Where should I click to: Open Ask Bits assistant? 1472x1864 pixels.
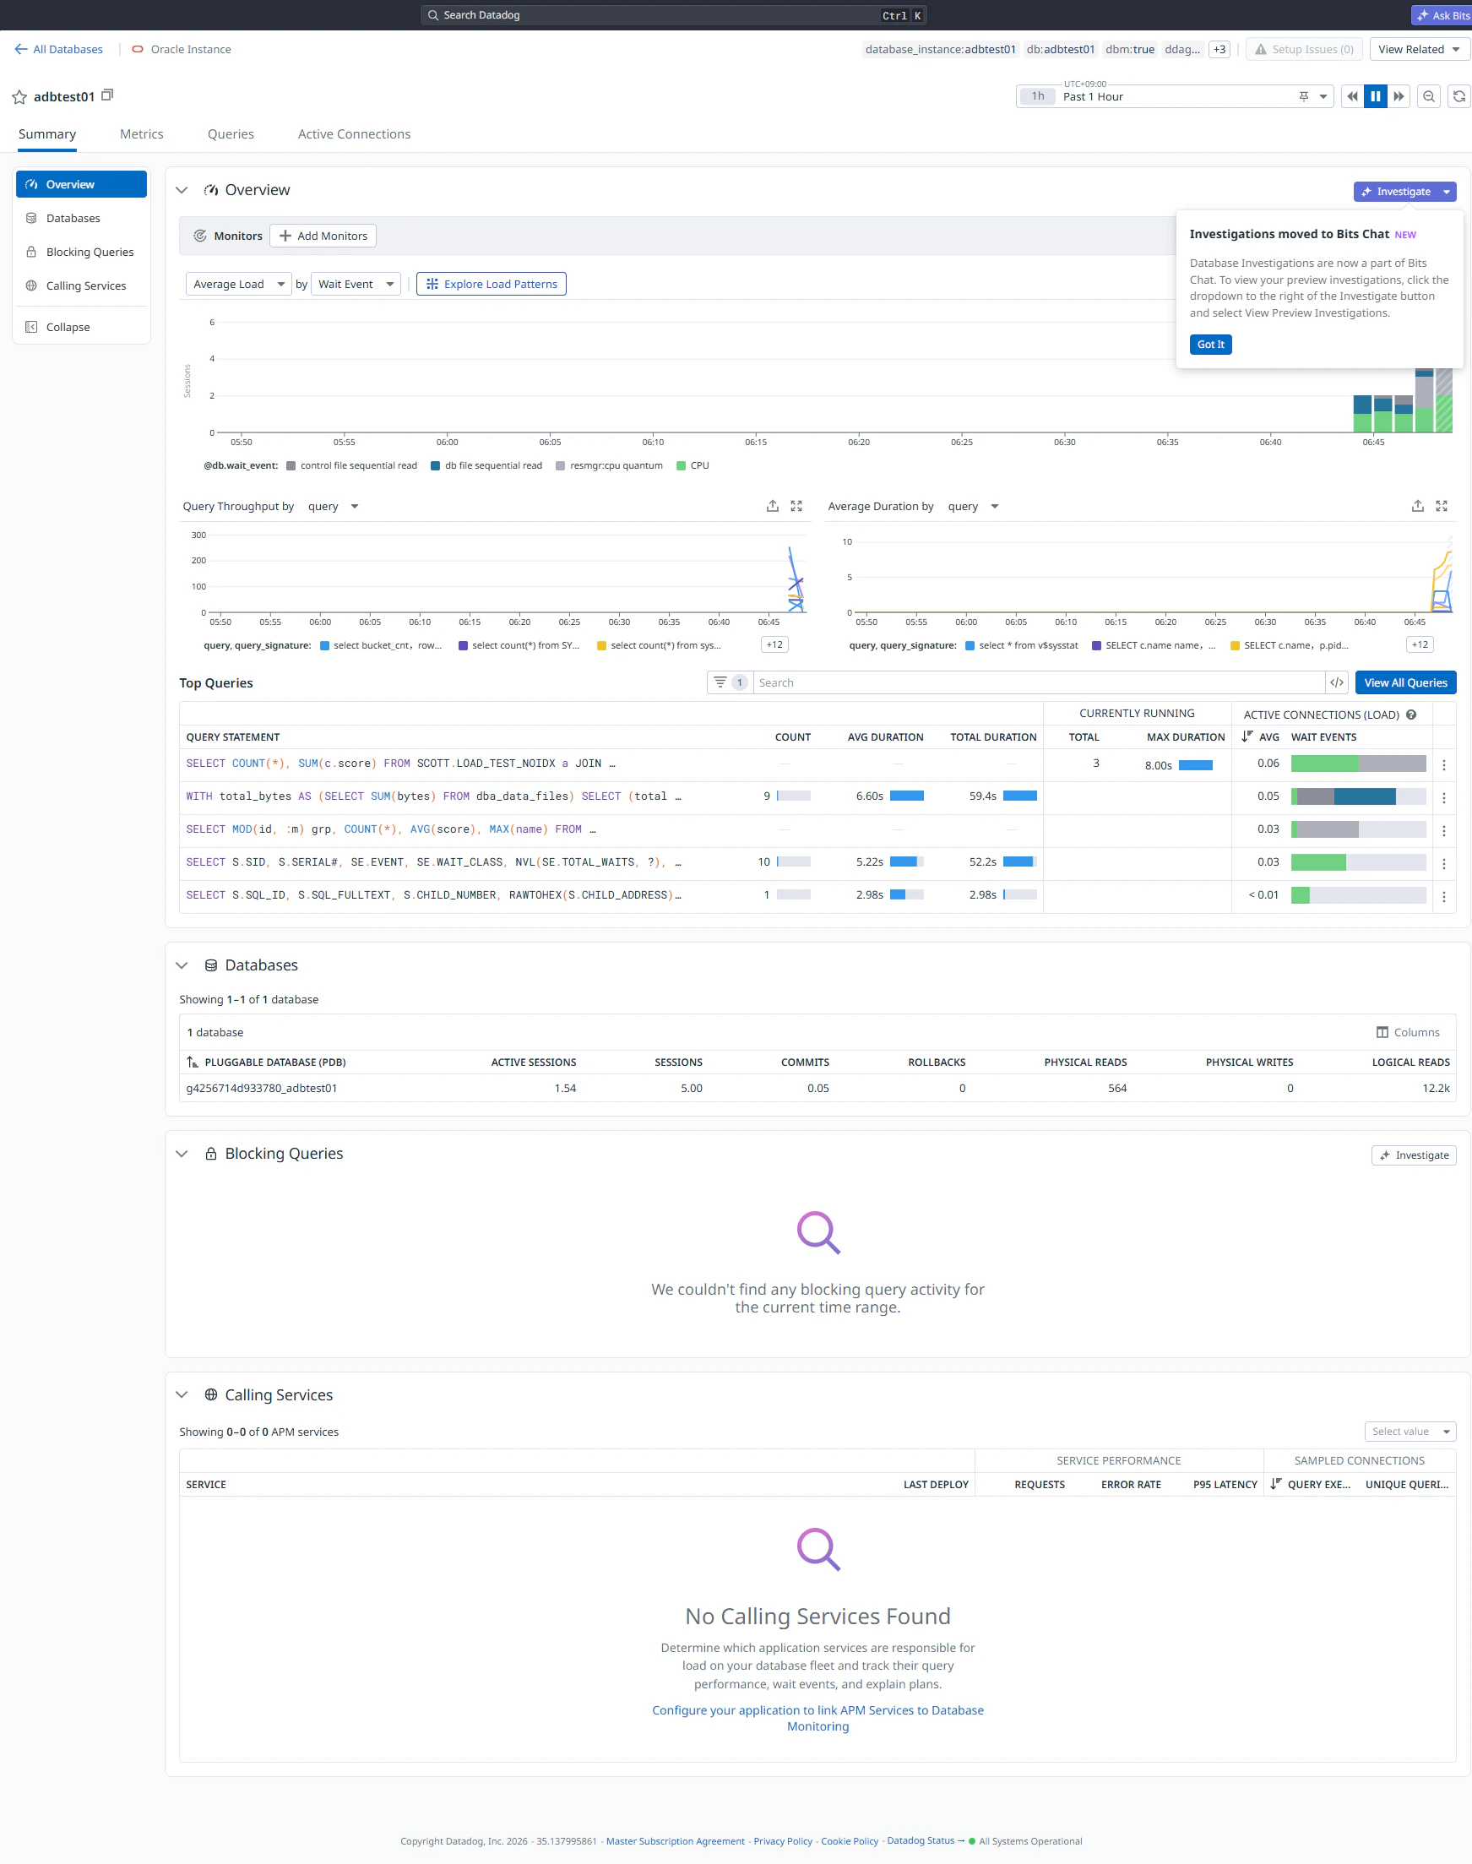click(x=1442, y=14)
